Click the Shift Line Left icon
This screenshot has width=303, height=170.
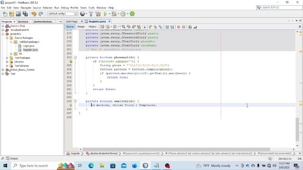(x=167, y=27)
